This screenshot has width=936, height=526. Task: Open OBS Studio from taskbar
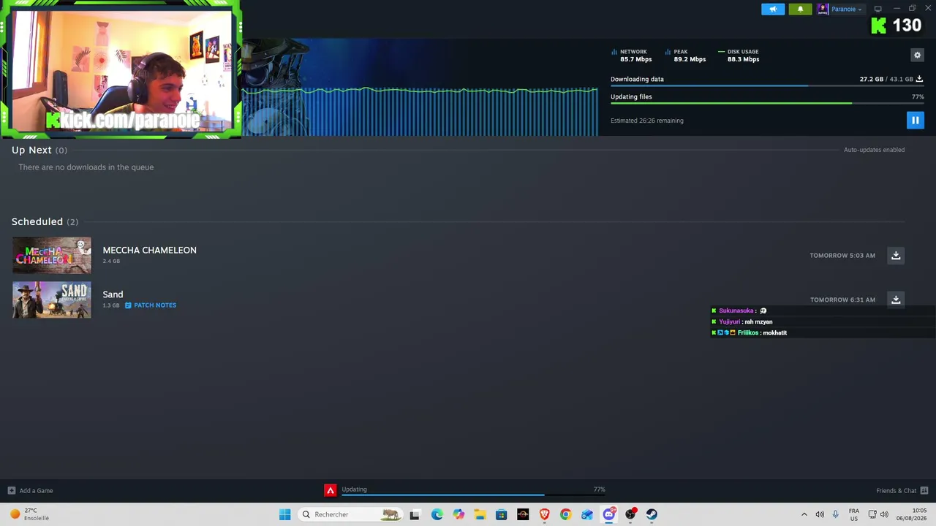[630, 514]
